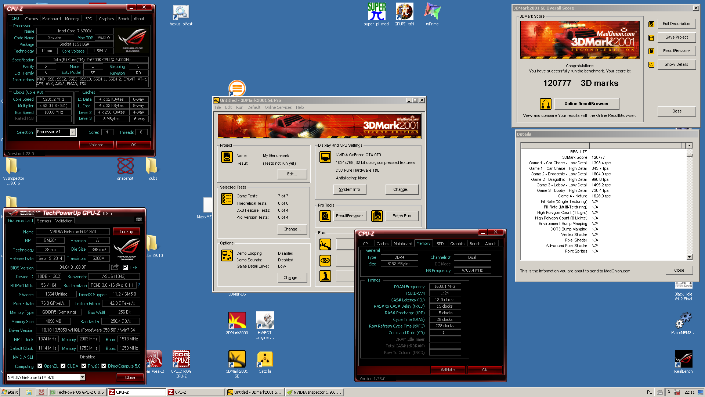Open the hexus_pifast desktop shortcut

[x=181, y=15]
